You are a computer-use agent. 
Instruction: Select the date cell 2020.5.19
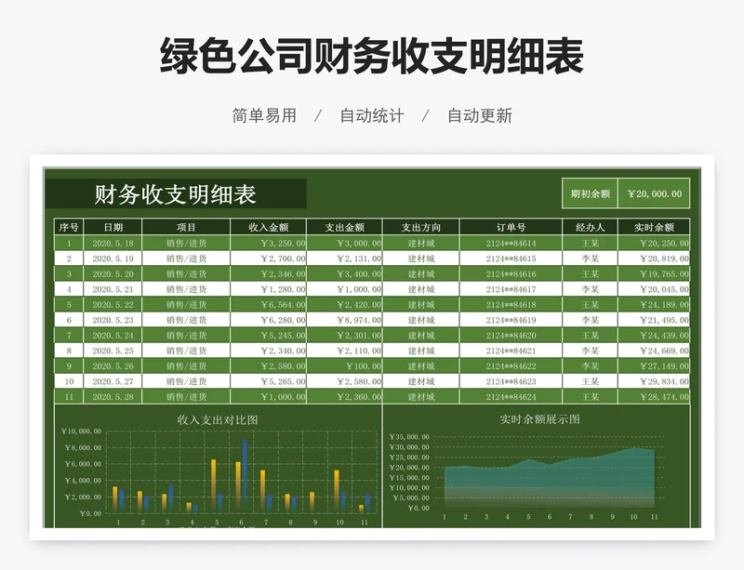[113, 258]
